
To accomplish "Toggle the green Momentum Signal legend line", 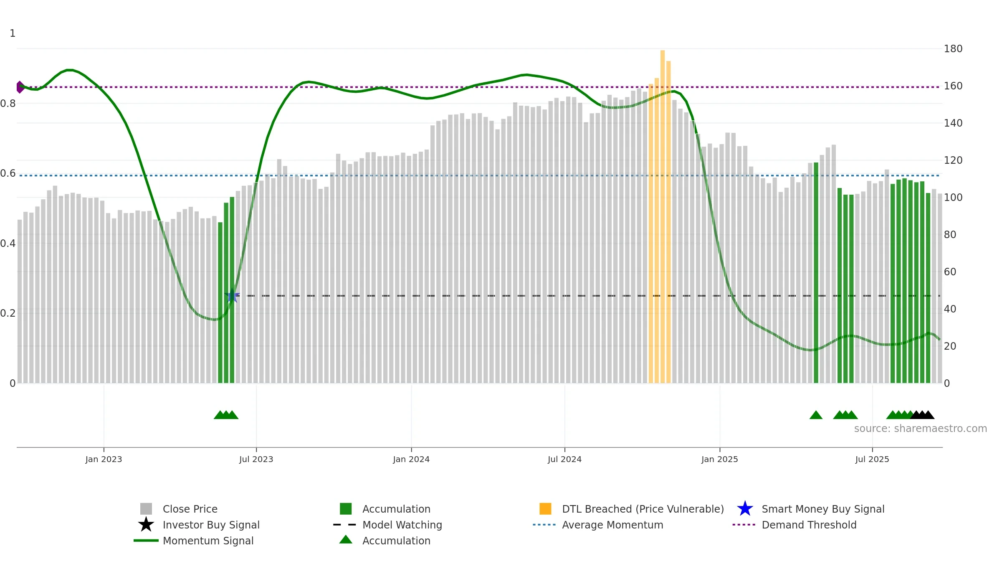I will click(x=146, y=541).
